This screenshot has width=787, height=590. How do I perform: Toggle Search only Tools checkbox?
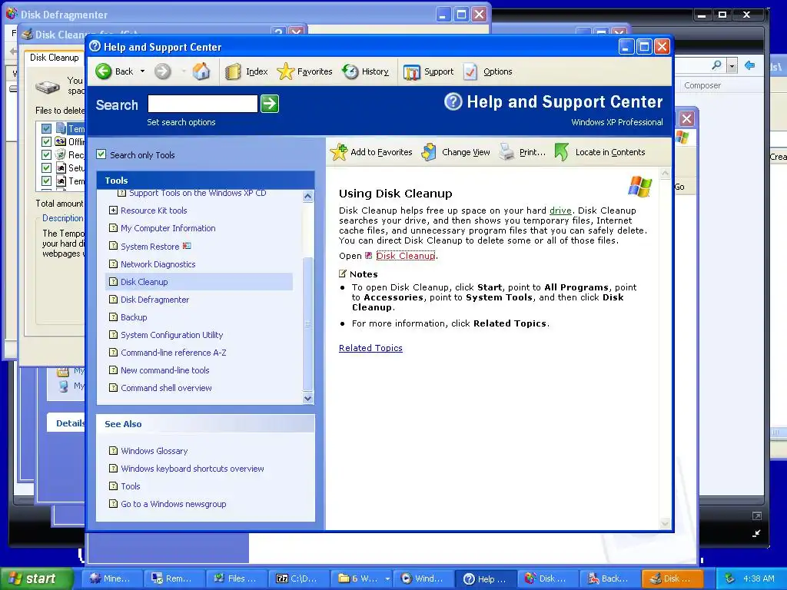(101, 154)
